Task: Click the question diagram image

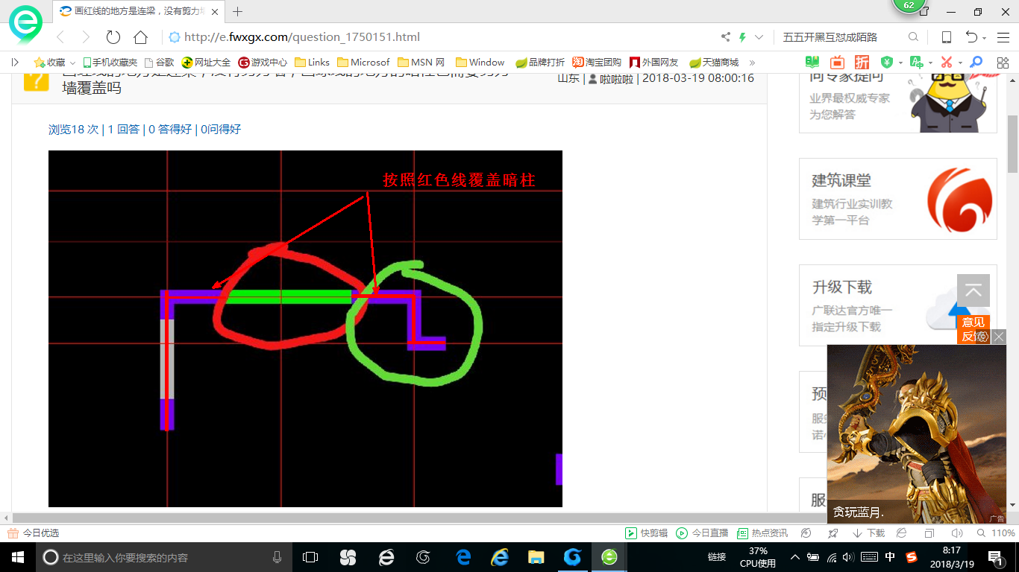Action: (x=305, y=328)
